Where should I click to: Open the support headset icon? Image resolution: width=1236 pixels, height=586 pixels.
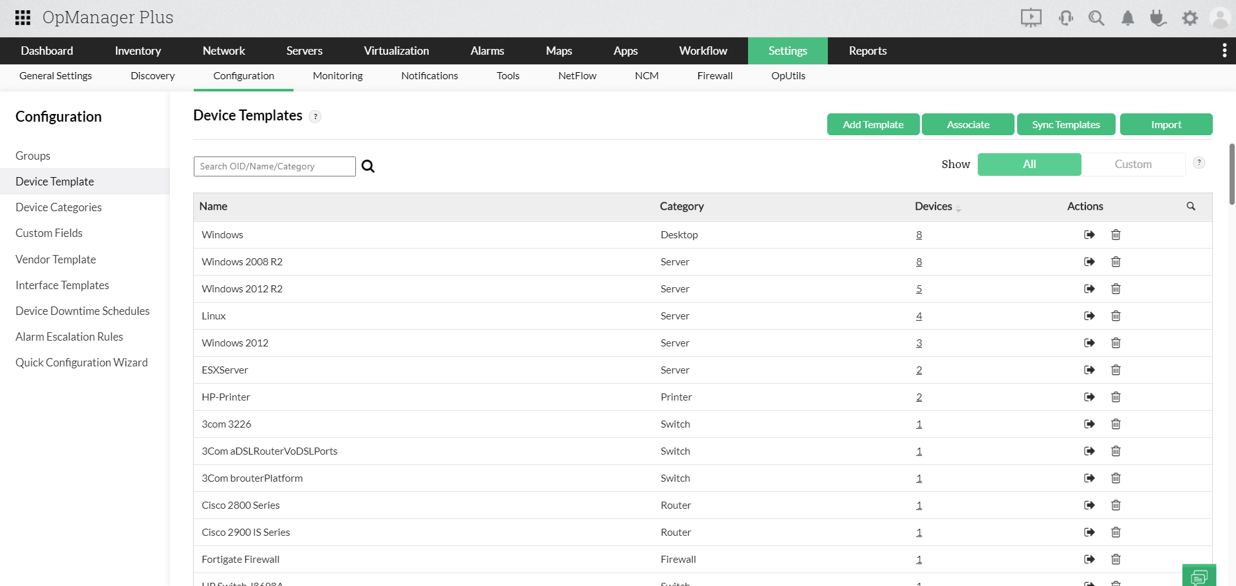(x=1065, y=17)
